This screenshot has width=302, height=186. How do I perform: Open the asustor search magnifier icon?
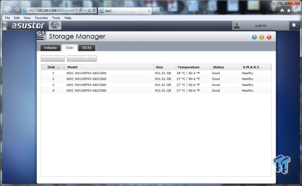[x=294, y=26]
